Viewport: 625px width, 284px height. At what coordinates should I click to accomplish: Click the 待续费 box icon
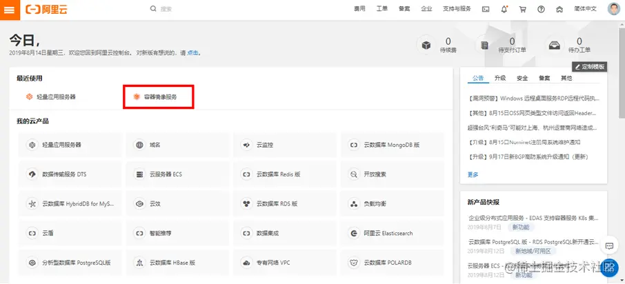click(426, 45)
